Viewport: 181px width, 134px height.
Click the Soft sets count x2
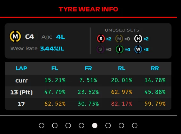pos(109,39)
